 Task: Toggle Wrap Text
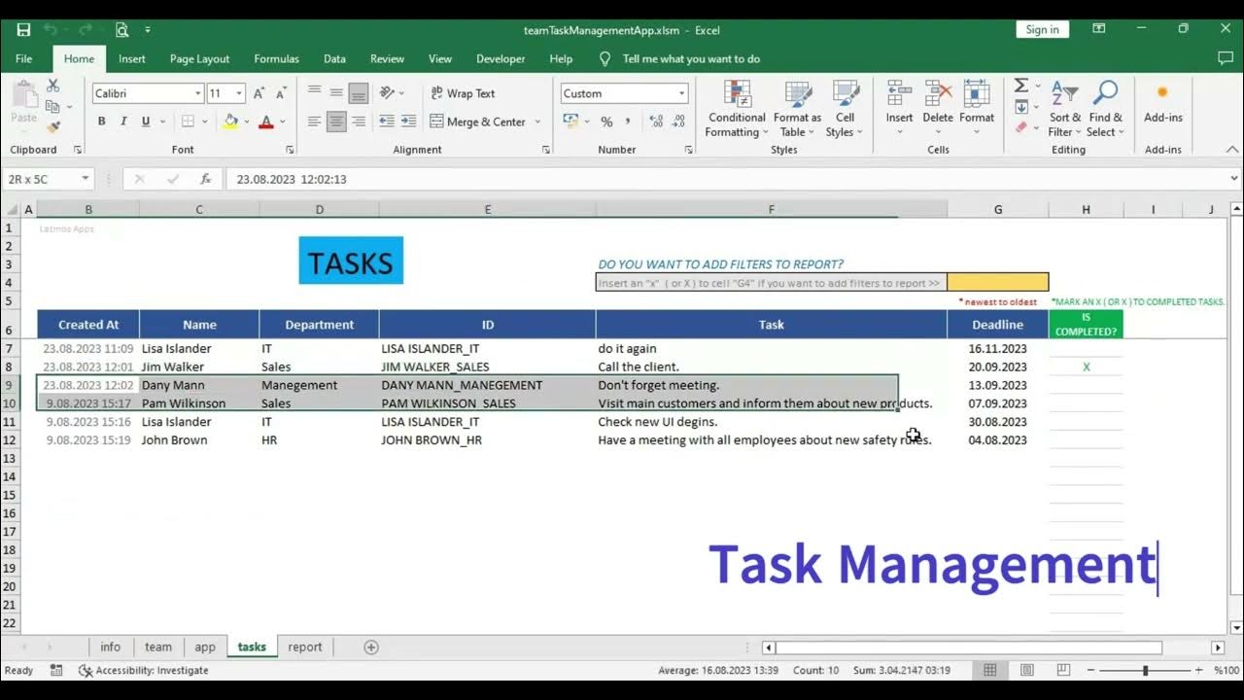point(464,93)
